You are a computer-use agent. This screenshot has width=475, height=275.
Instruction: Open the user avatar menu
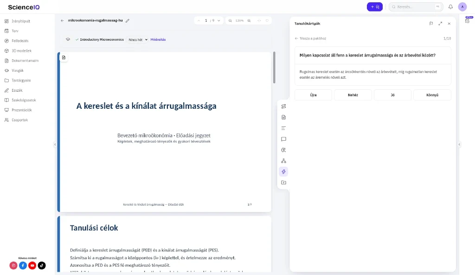click(462, 6)
